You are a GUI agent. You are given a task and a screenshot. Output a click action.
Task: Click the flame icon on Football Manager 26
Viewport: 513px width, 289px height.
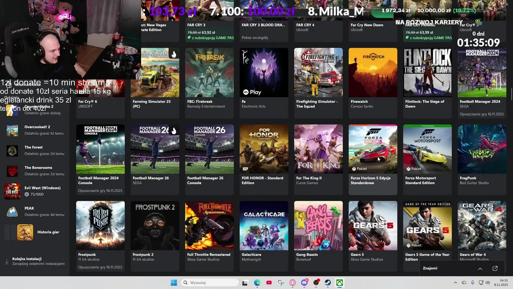pyautogui.click(x=174, y=130)
